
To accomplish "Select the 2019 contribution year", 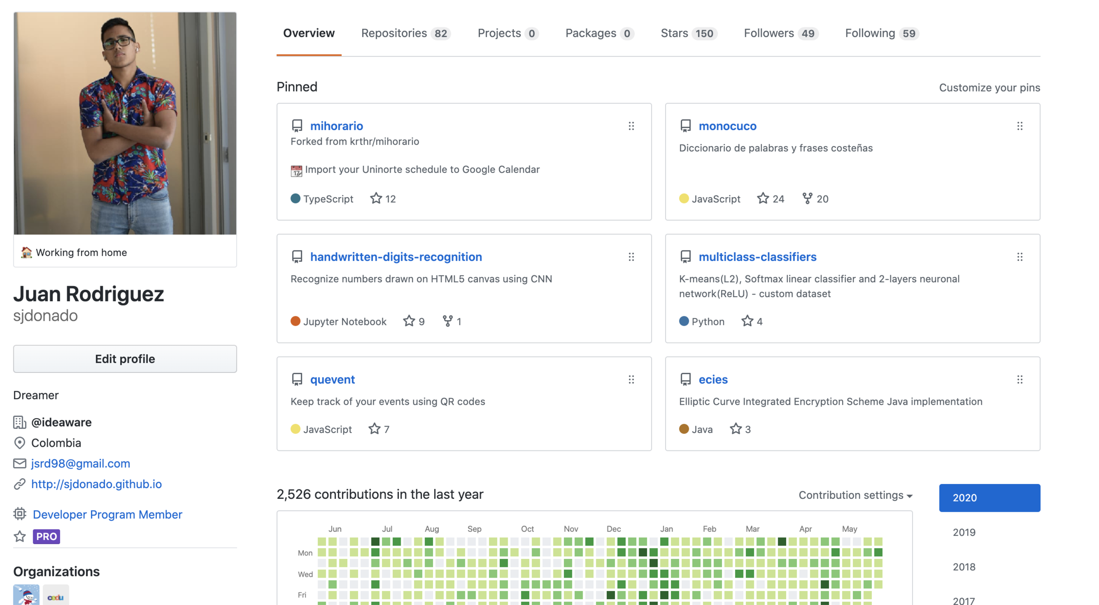I will pos(964,532).
